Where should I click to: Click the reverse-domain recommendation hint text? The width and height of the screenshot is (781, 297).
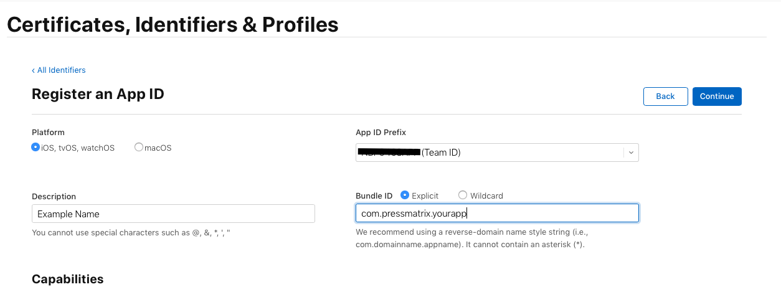coord(470,238)
